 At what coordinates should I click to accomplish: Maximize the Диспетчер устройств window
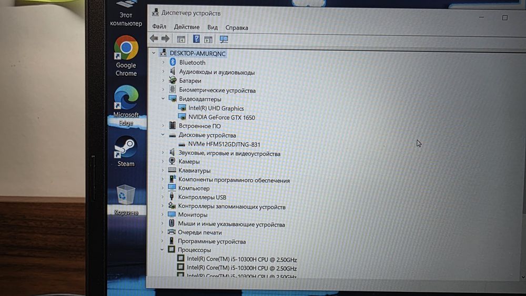tap(504, 17)
